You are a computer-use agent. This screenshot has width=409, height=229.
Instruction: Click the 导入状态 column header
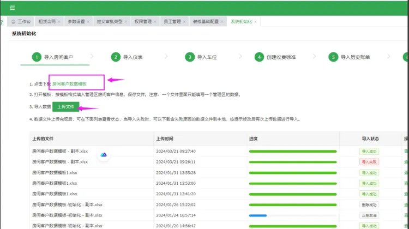click(x=370, y=138)
